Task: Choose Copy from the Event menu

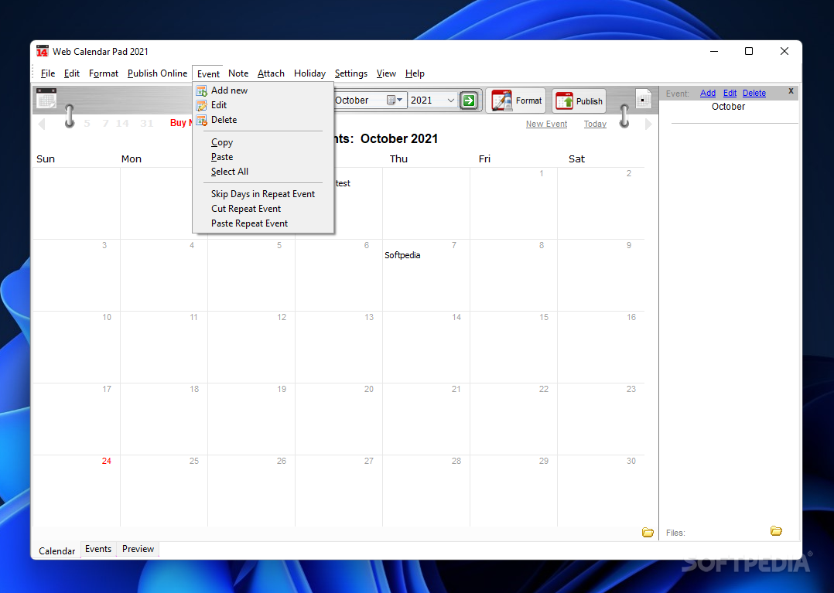Action: click(263, 142)
